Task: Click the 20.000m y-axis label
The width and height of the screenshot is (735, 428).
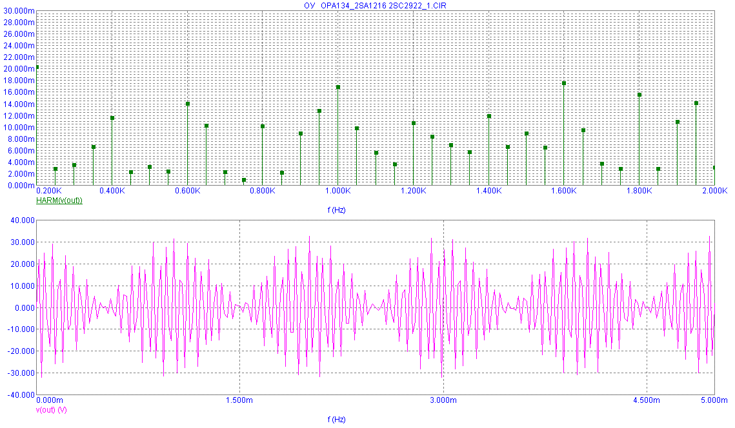Action: pyautogui.click(x=19, y=69)
